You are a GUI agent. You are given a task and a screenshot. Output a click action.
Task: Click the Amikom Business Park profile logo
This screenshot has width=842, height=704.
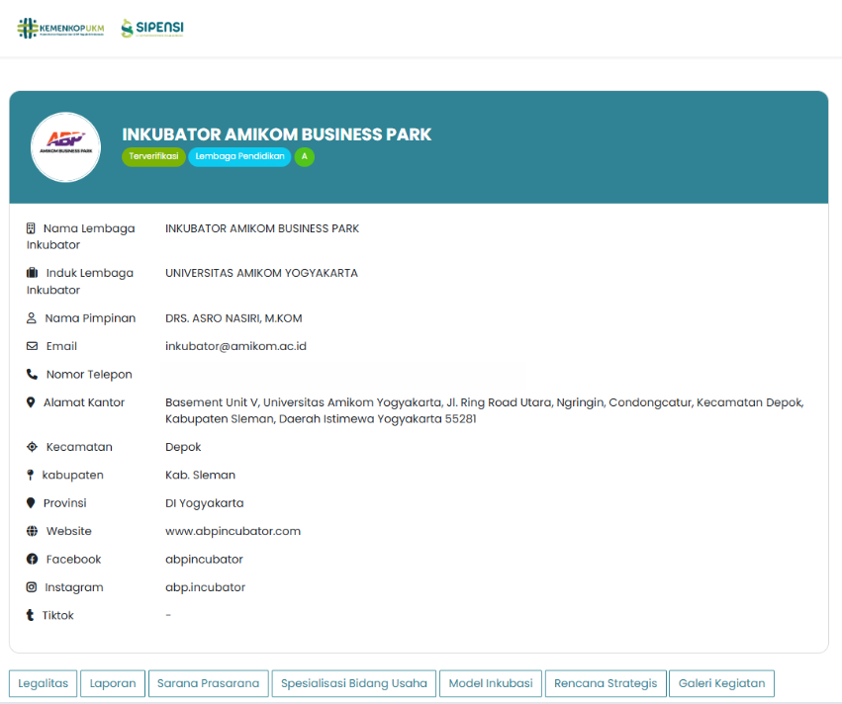[x=65, y=147]
